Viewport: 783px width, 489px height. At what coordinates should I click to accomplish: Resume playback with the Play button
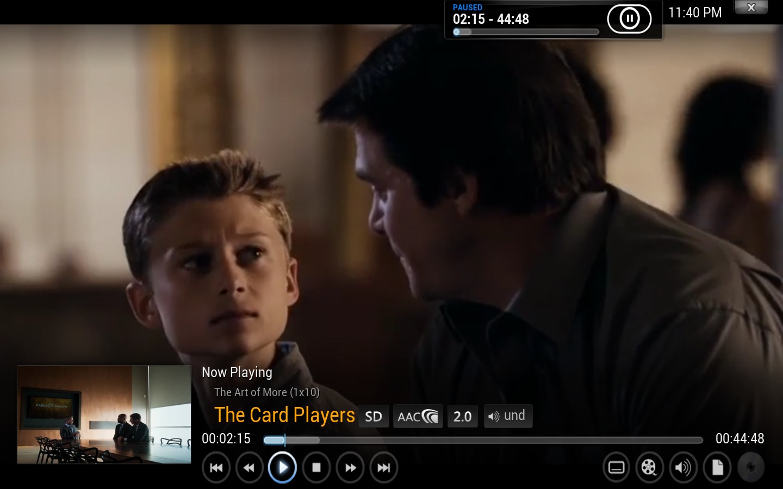click(282, 467)
